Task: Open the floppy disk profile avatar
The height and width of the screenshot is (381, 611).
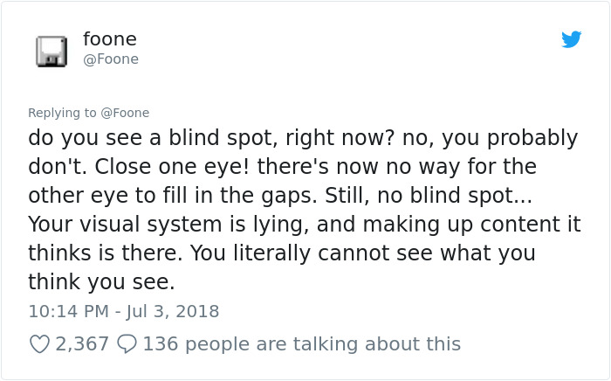Action: [x=51, y=51]
